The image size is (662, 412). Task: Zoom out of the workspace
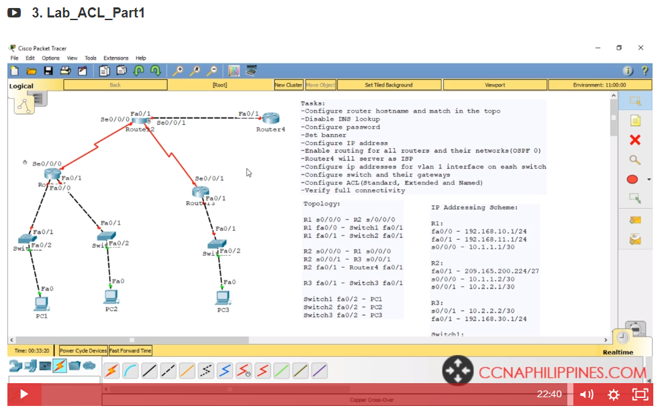[x=211, y=71]
